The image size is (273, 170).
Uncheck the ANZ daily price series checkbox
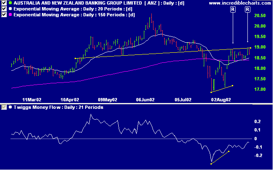[x=4, y=3]
